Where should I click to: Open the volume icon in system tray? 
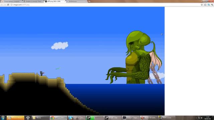click(x=202, y=118)
